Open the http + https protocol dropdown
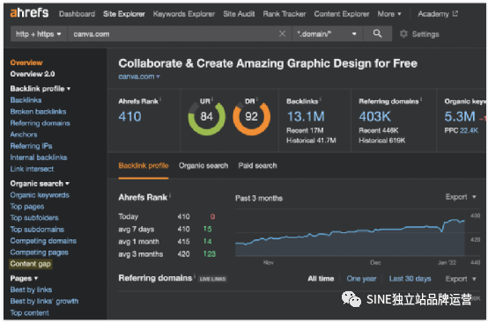 [39, 34]
